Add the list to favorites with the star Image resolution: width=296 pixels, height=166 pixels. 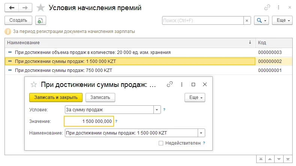click(x=41, y=8)
